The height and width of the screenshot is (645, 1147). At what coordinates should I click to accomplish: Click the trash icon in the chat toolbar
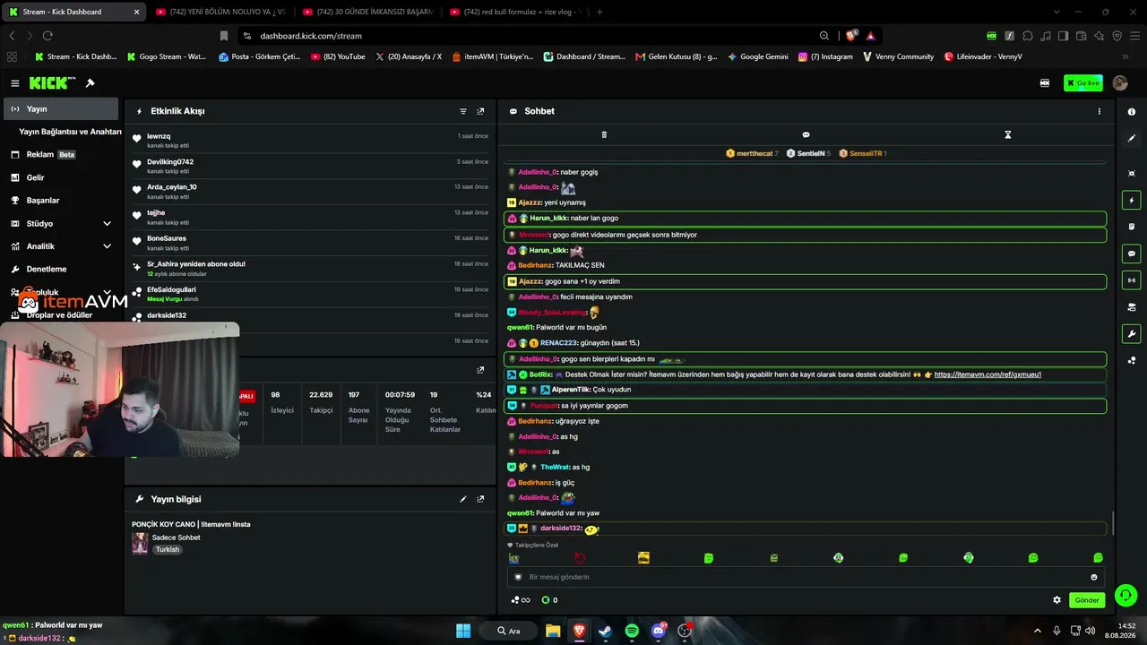604,134
